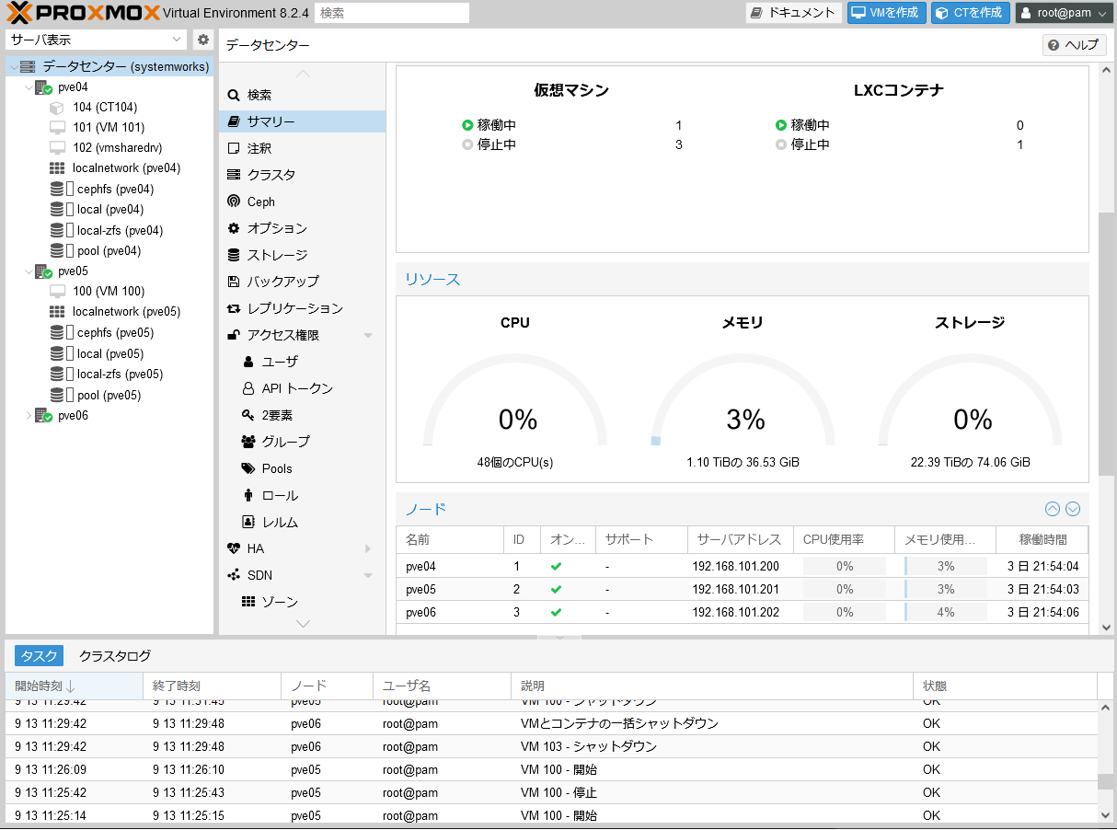The image size is (1117, 830).
Task: Click the help question-mark icon
Action: pyautogui.click(x=1054, y=45)
